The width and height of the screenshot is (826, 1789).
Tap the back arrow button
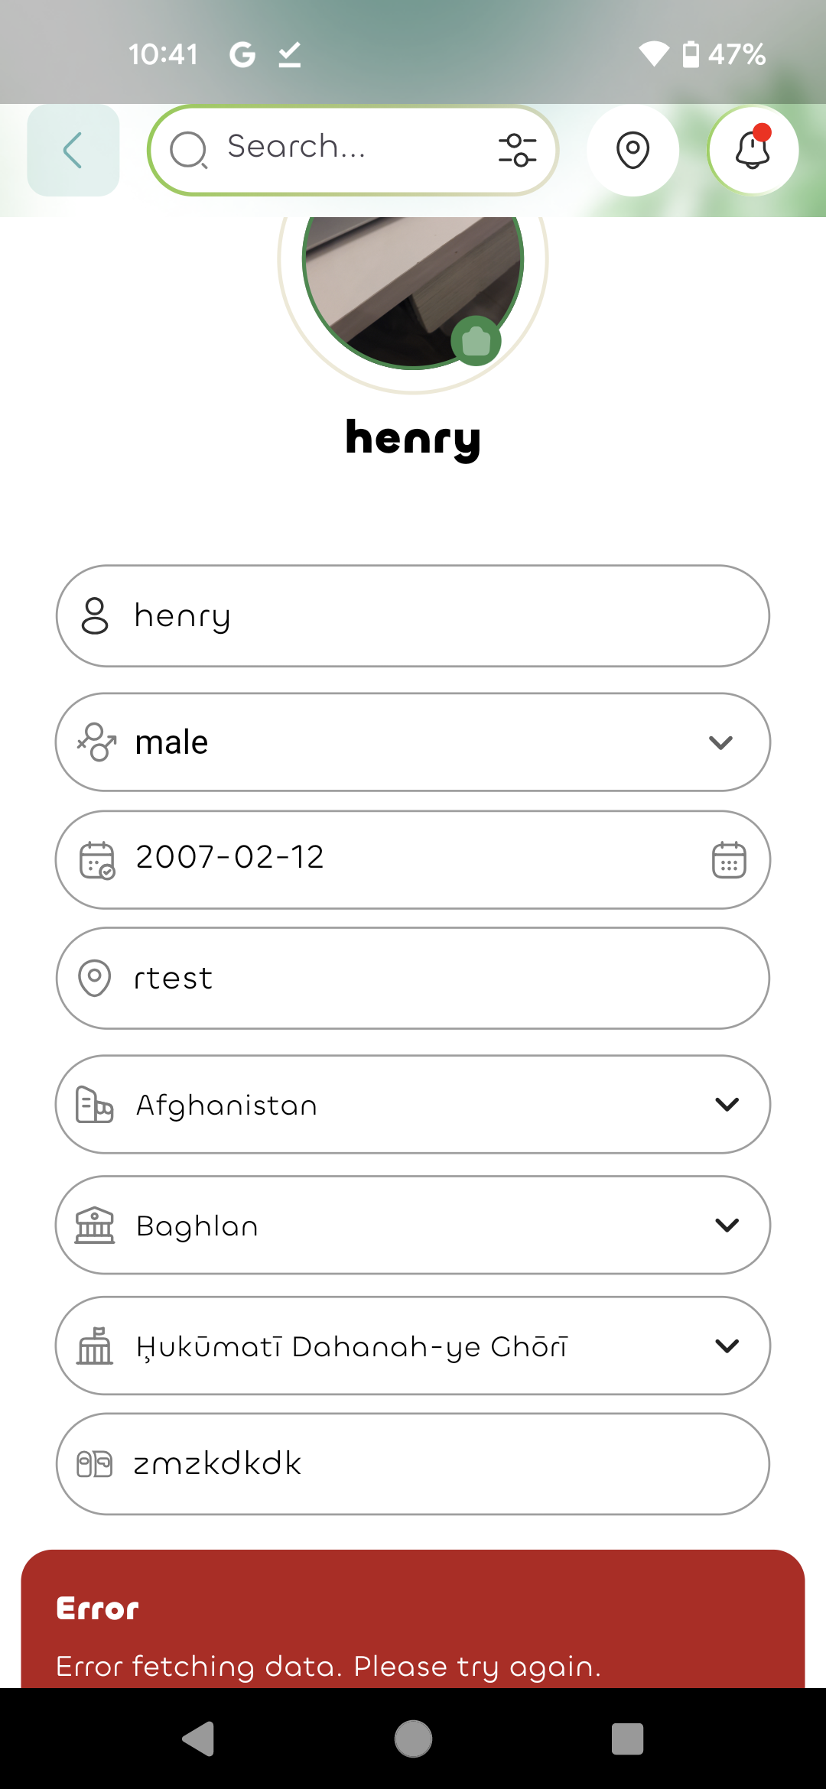[x=73, y=150]
